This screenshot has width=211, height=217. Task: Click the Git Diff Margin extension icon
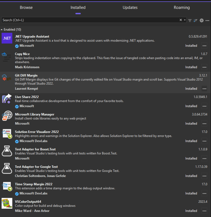tap(6, 78)
